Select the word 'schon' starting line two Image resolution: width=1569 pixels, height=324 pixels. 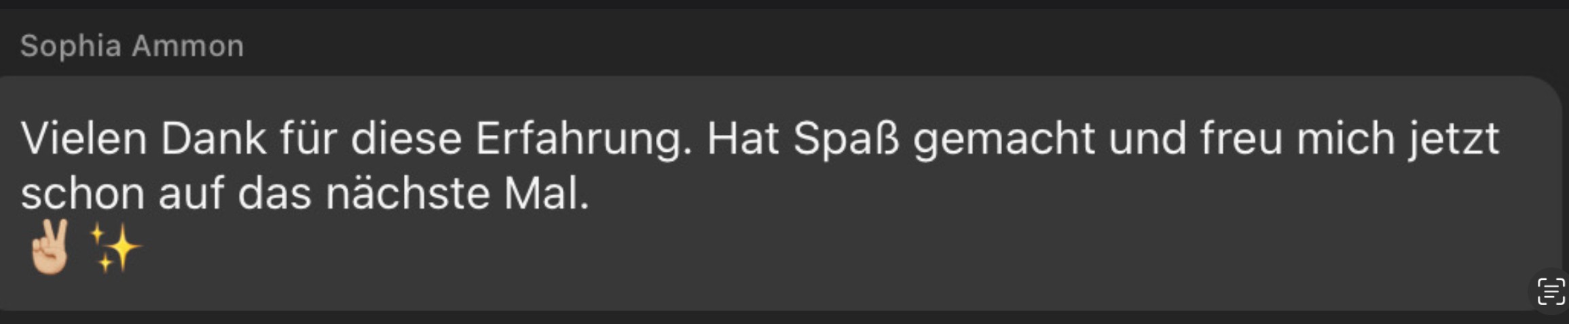83,194
